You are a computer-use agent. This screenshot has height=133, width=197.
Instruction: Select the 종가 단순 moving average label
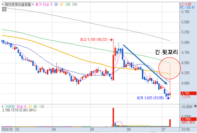click(42, 5)
